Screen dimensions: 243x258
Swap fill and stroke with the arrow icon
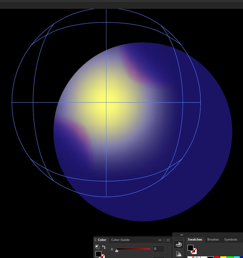click(x=104, y=247)
